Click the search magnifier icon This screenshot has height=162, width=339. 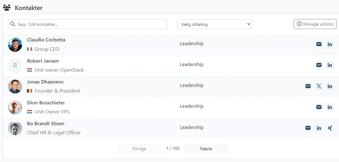pyautogui.click(x=13, y=24)
